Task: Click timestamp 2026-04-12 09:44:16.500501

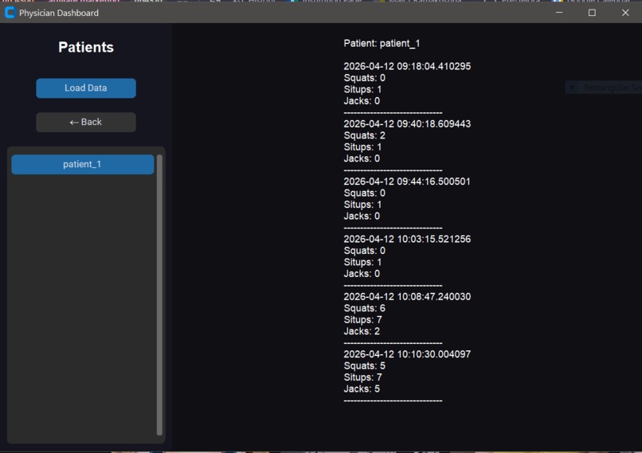Action: (407, 182)
